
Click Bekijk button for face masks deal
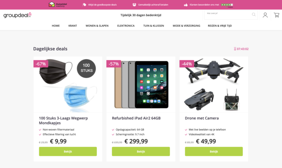point(68,152)
